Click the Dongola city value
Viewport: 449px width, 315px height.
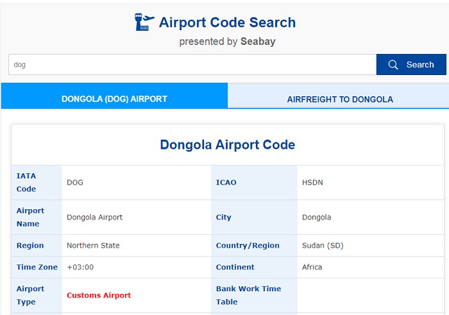[x=316, y=217]
